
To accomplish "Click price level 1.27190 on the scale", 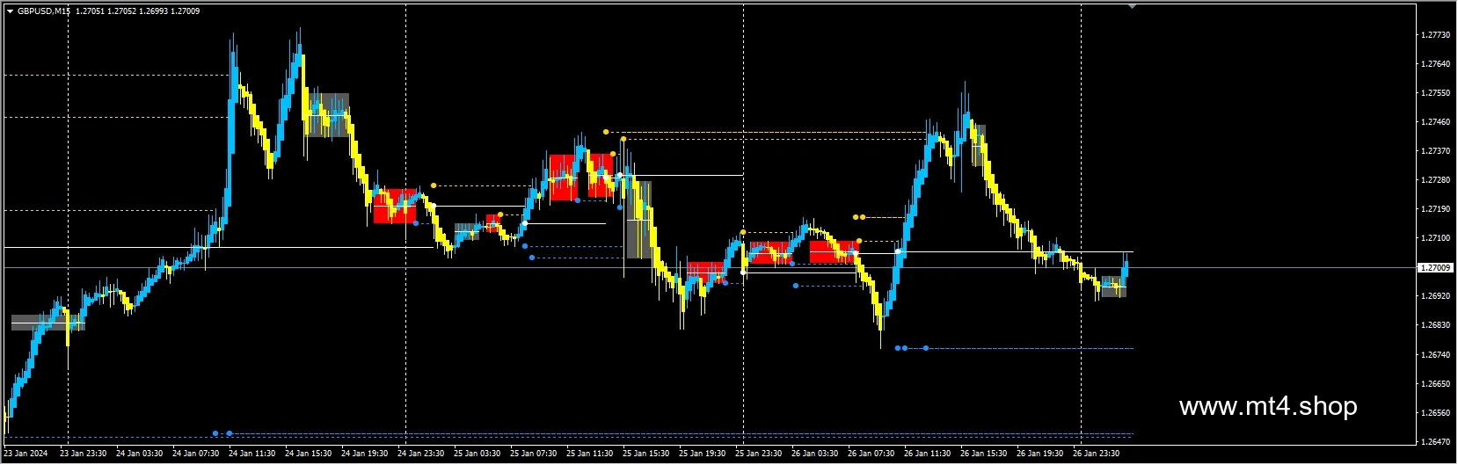I will 1436,209.
